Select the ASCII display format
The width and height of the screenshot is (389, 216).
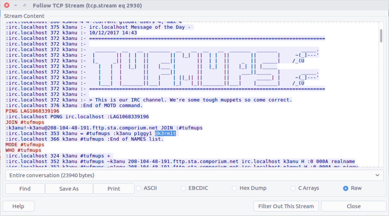click(139, 188)
